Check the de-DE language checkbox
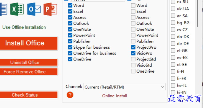The width and height of the screenshot is (204, 108). tap(173, 44)
